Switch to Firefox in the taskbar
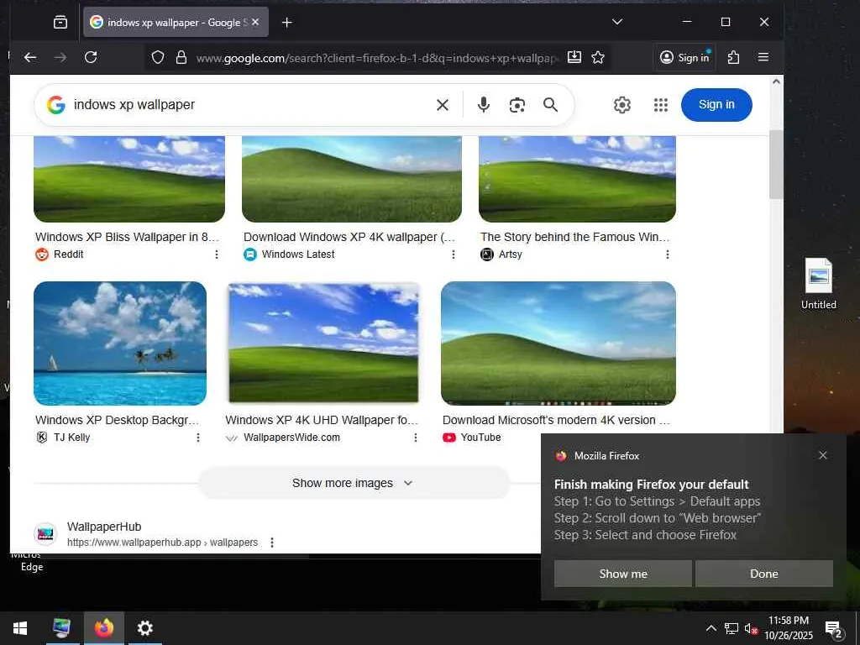The image size is (860, 645). click(103, 628)
